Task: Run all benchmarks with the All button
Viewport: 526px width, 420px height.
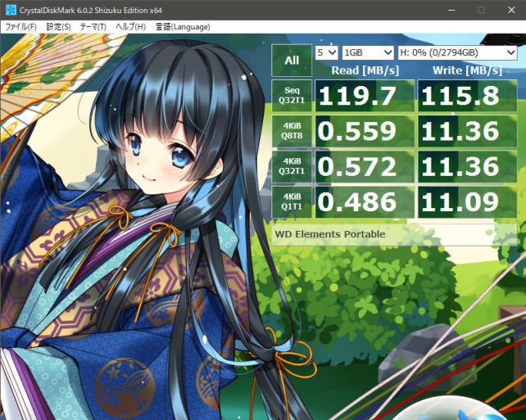Action: [292, 61]
